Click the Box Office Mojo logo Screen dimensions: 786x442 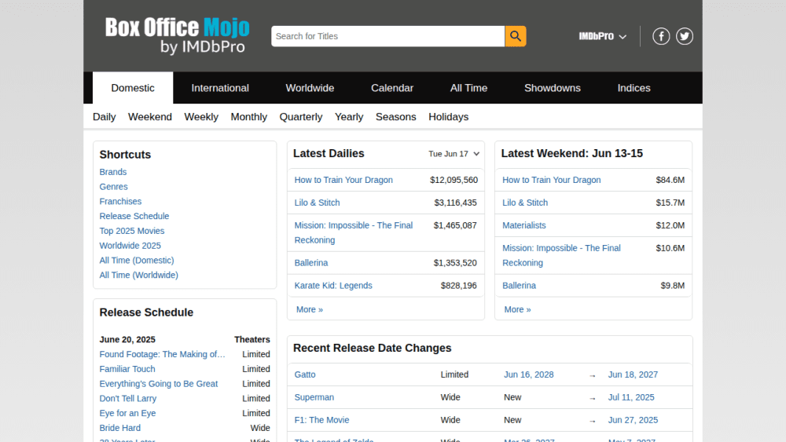(177, 35)
